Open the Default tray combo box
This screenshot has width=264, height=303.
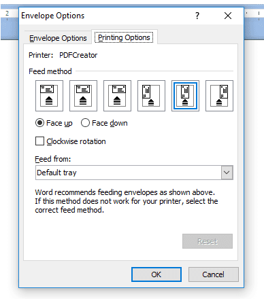(x=134, y=173)
